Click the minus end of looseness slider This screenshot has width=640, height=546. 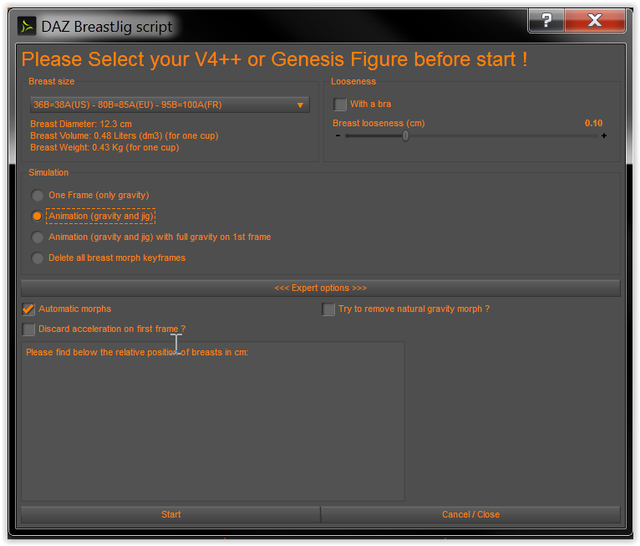[338, 135]
